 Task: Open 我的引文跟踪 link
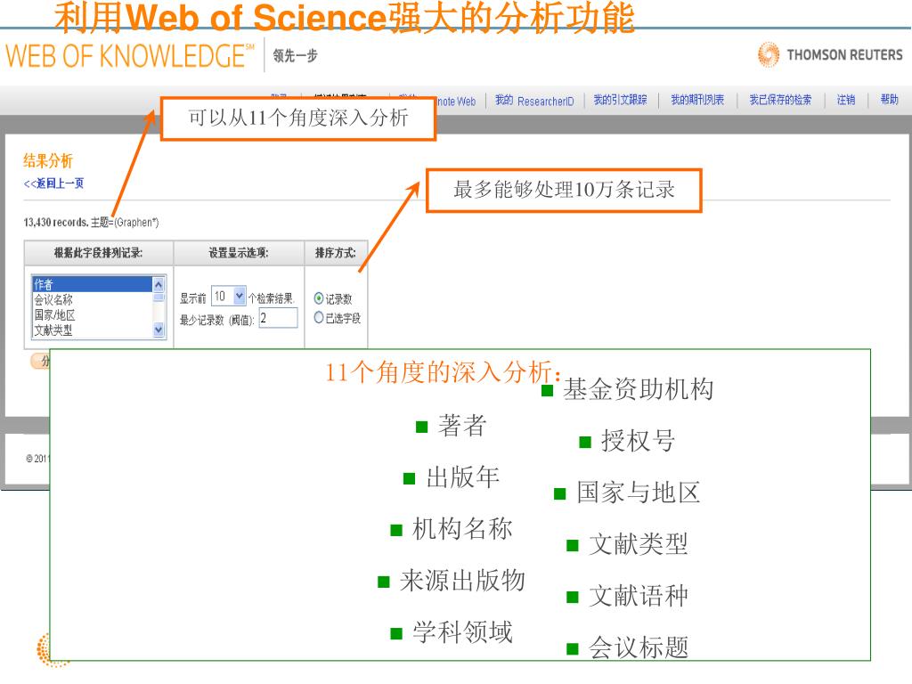pyautogui.click(x=620, y=100)
